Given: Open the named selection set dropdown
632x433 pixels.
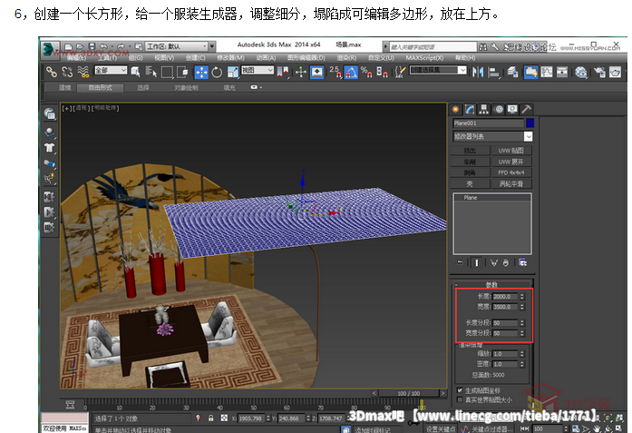Looking at the screenshot, I should [x=438, y=70].
